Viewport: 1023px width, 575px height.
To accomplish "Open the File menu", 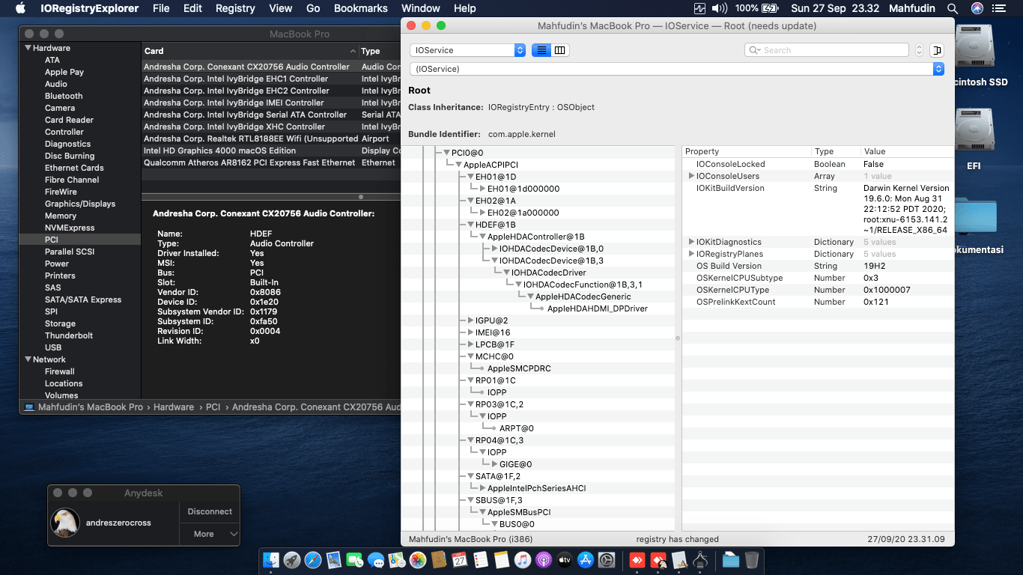I will 161,8.
